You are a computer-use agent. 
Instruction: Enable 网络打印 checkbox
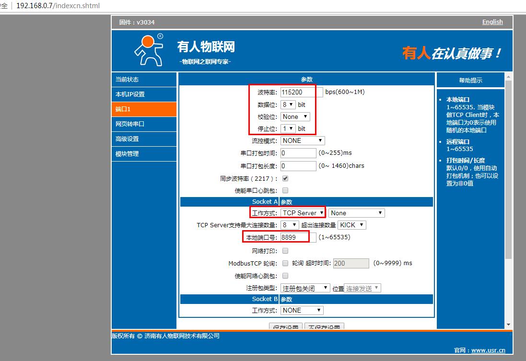tap(285, 251)
